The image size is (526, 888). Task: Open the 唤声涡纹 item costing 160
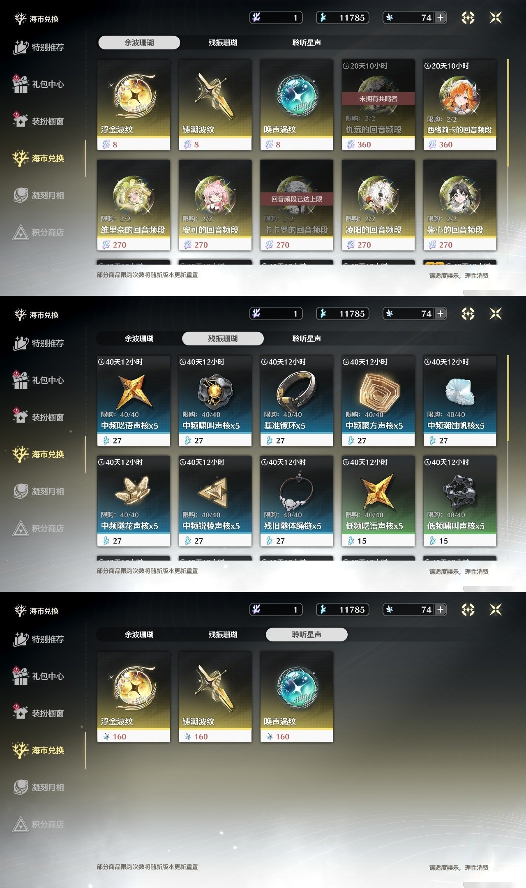click(297, 697)
